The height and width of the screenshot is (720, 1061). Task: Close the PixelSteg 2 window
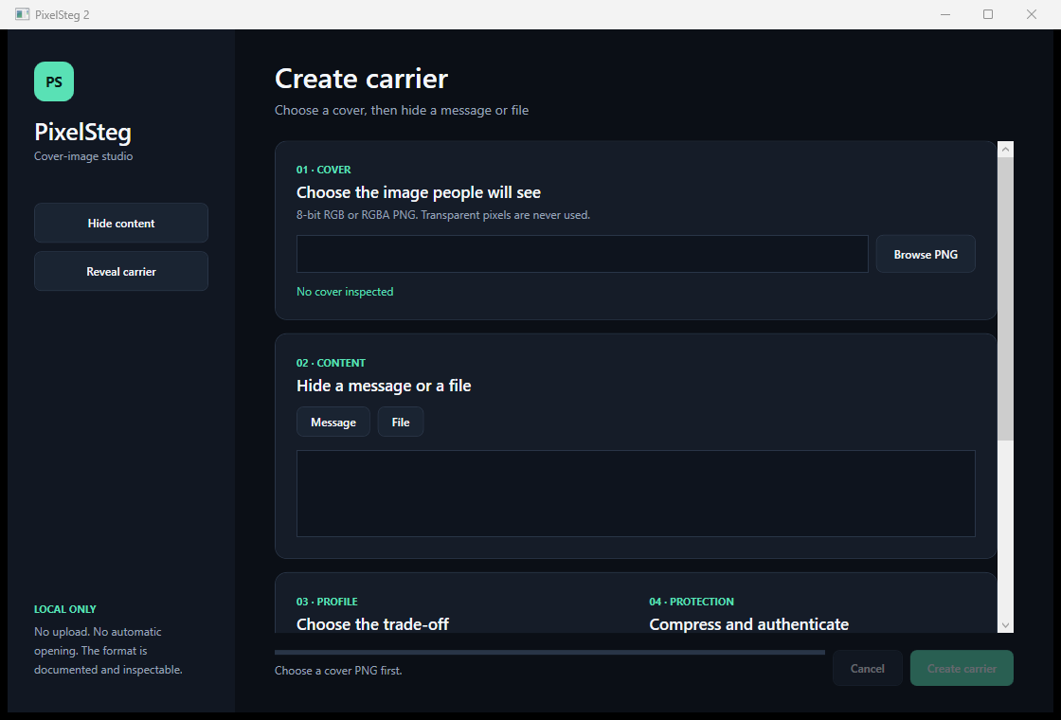pos(1032,14)
